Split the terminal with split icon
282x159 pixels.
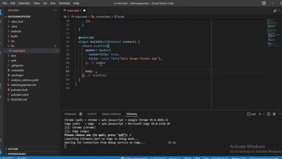click(268, 114)
